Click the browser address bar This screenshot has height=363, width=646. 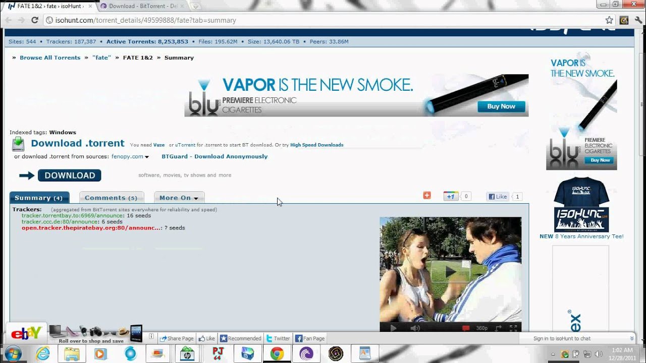(x=323, y=20)
